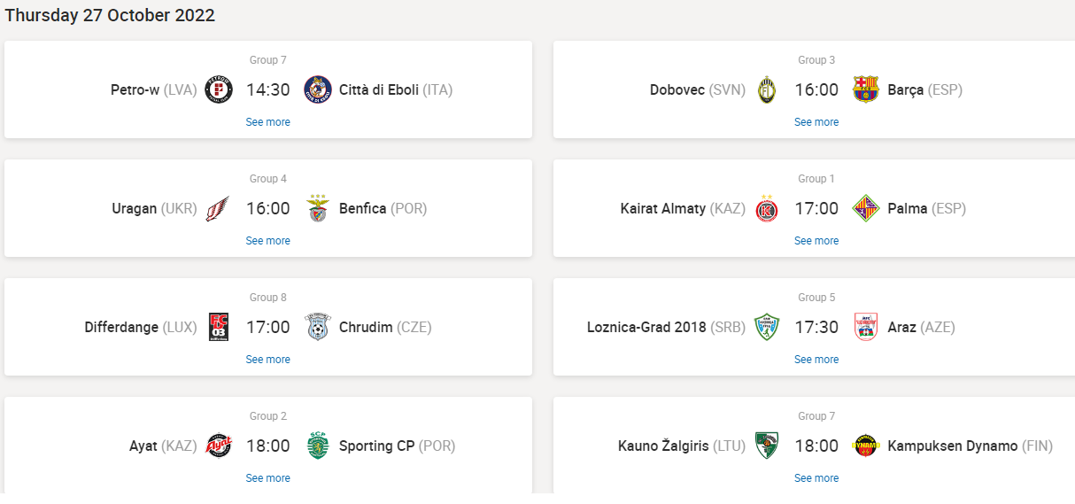Image resolution: width=1075 pixels, height=504 pixels.
Task: Click the Benfica eagle crest
Action: pyautogui.click(x=317, y=209)
